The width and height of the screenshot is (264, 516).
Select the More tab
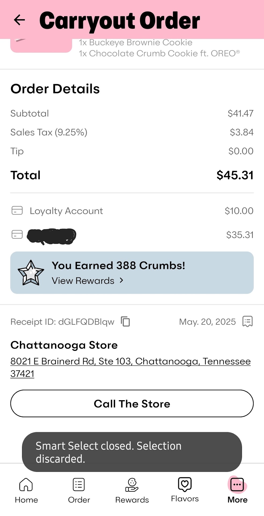(237, 490)
